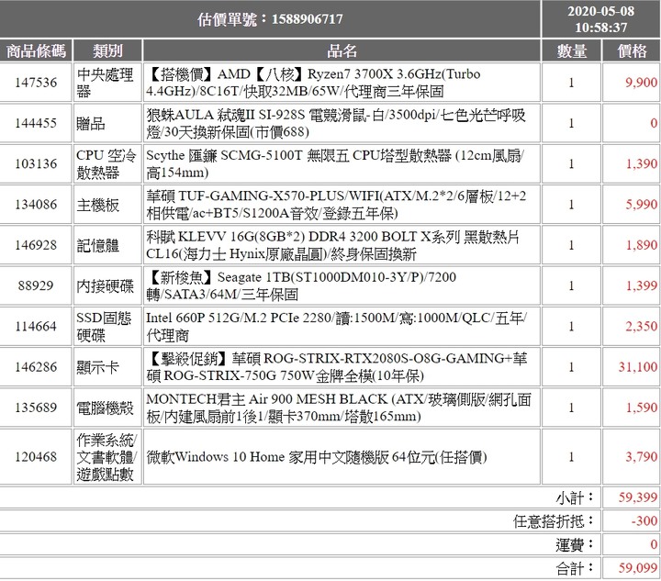
Task: Select the 贈品 category cell
Action: pyautogui.click(x=107, y=123)
